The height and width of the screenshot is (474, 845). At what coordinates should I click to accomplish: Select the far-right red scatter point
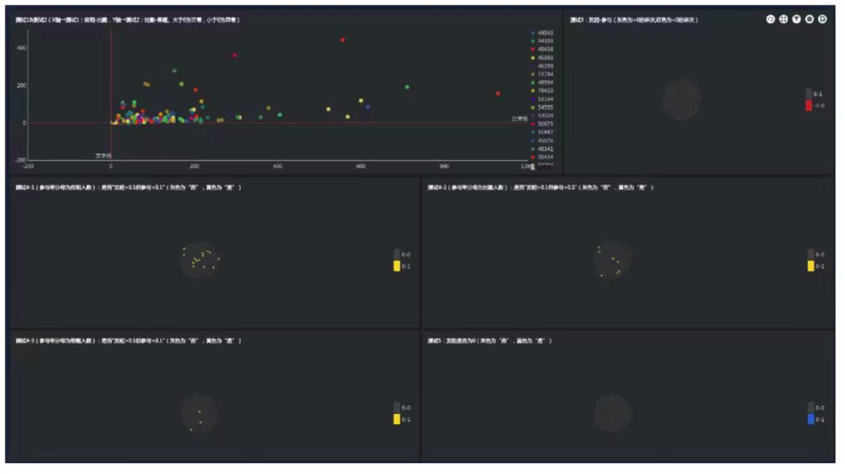498,94
